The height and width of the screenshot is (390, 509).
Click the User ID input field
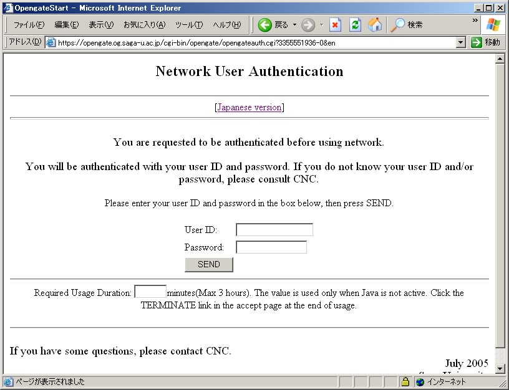click(274, 230)
